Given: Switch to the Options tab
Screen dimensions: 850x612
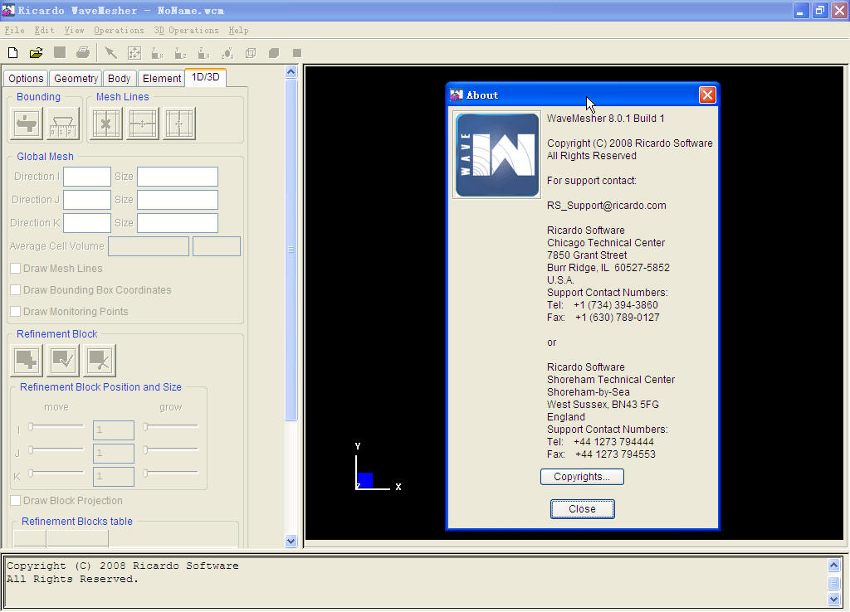Looking at the screenshot, I should pos(26,79).
